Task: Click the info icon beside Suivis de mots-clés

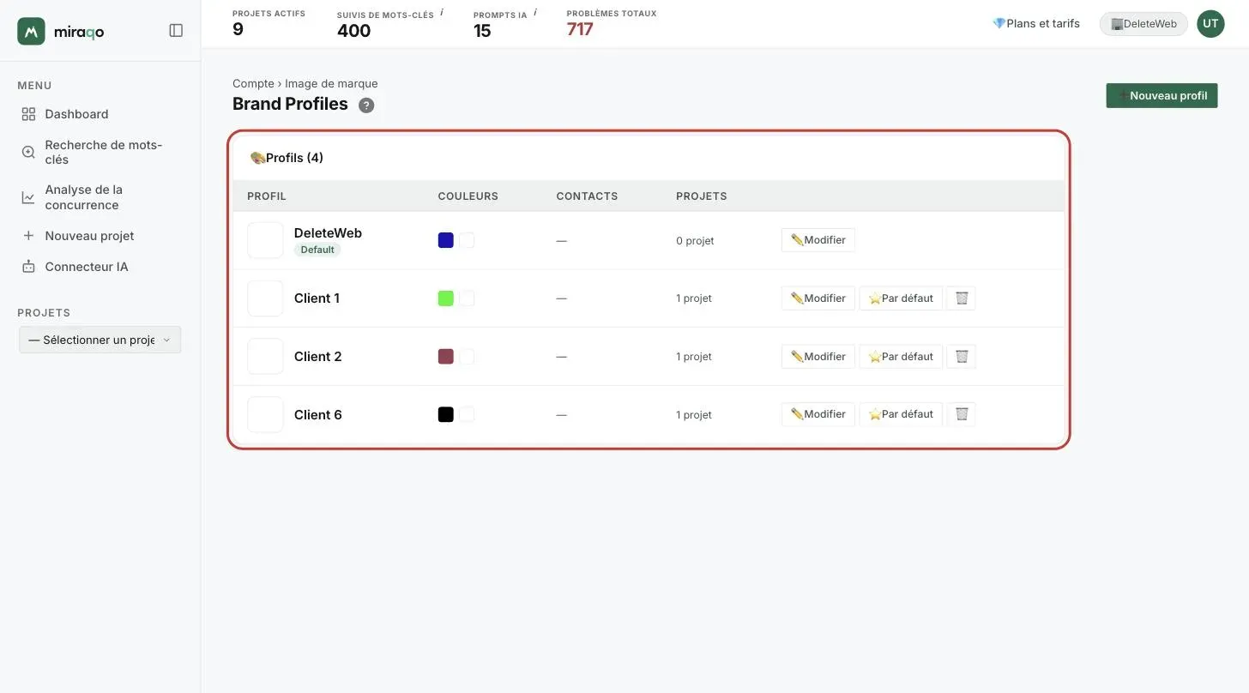Action: 442,13
